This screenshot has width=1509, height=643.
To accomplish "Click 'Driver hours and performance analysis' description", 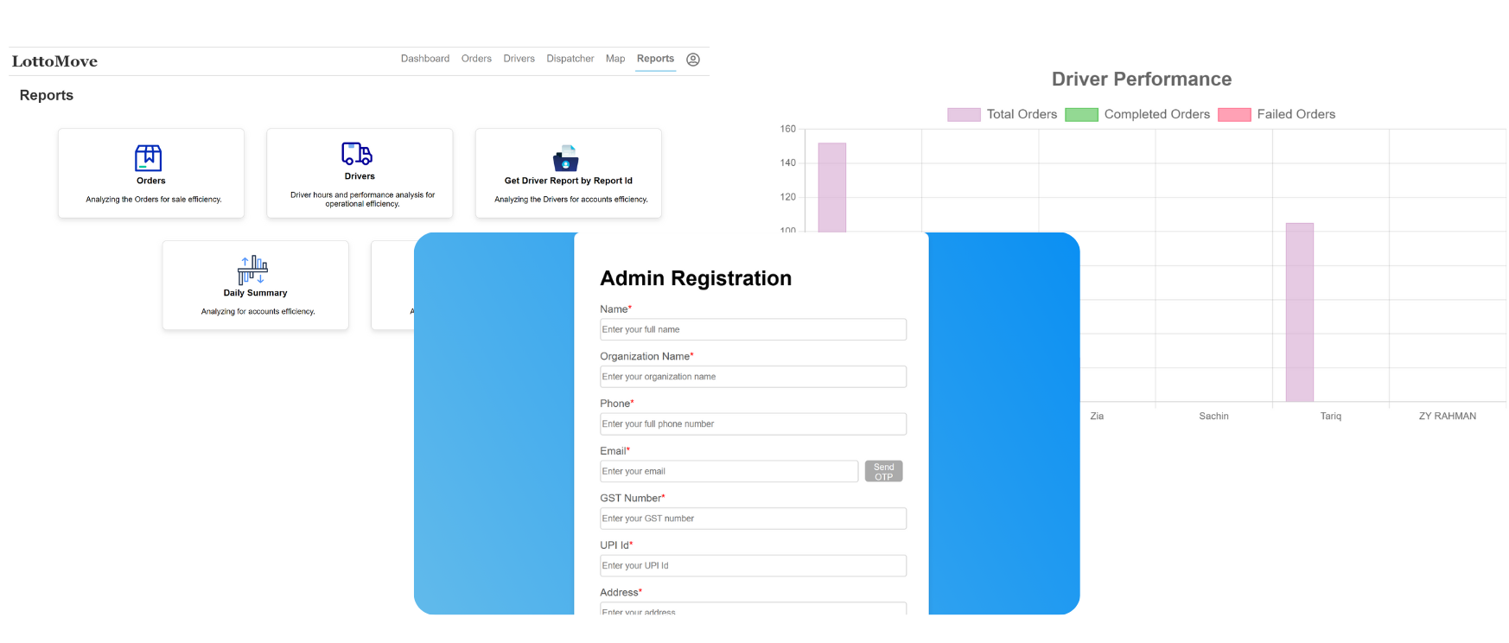I will 363,200.
